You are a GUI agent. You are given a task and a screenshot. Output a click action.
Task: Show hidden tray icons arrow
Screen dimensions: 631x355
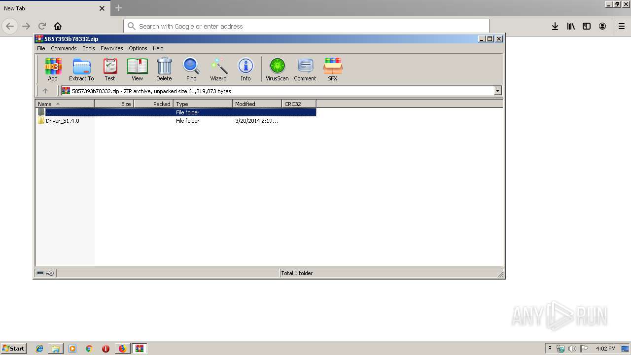coord(550,349)
